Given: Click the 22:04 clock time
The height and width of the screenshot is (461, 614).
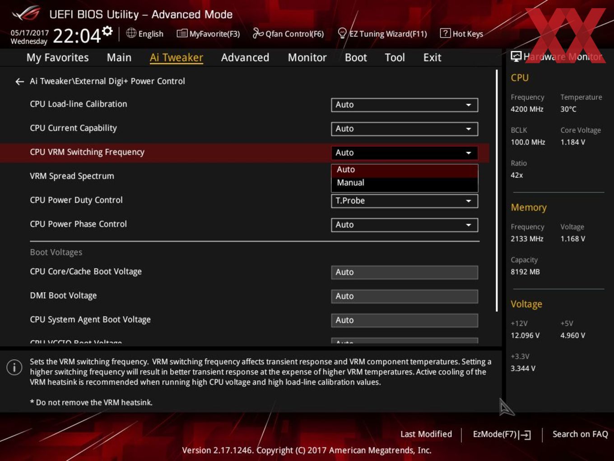Looking at the screenshot, I should [77, 36].
